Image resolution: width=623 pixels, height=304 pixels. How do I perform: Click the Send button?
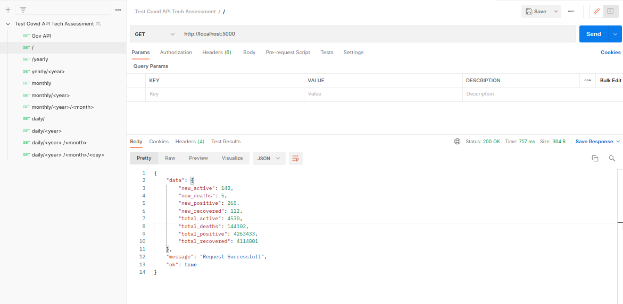coord(594,34)
